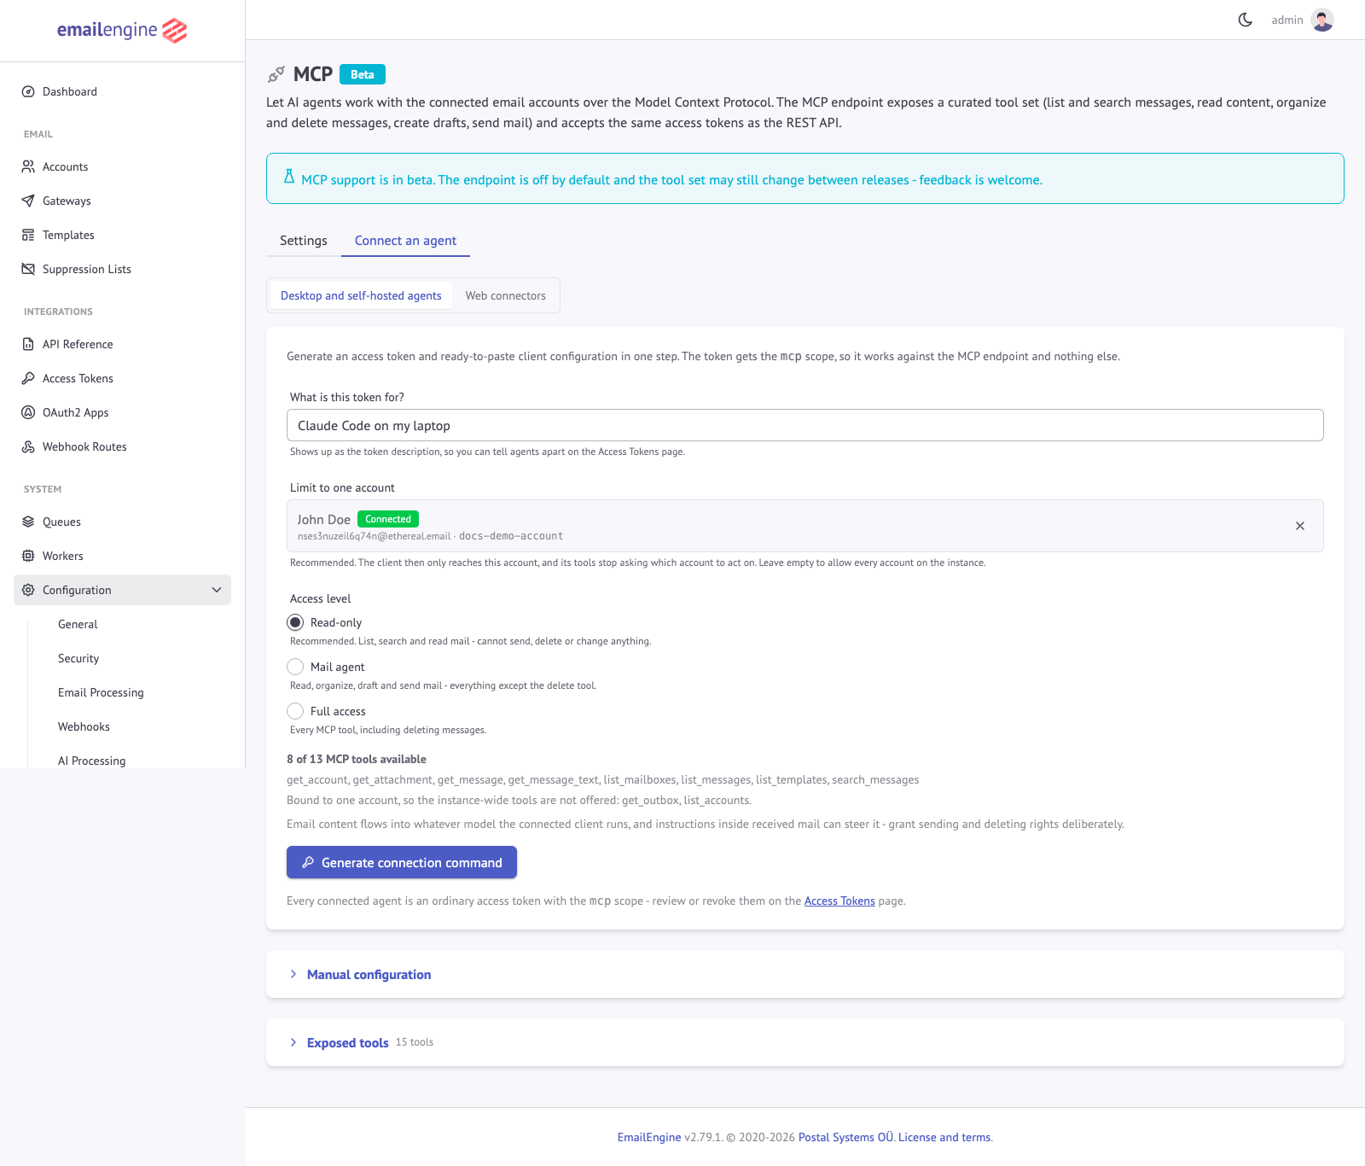Toggle dark mode moon icon

(1246, 20)
